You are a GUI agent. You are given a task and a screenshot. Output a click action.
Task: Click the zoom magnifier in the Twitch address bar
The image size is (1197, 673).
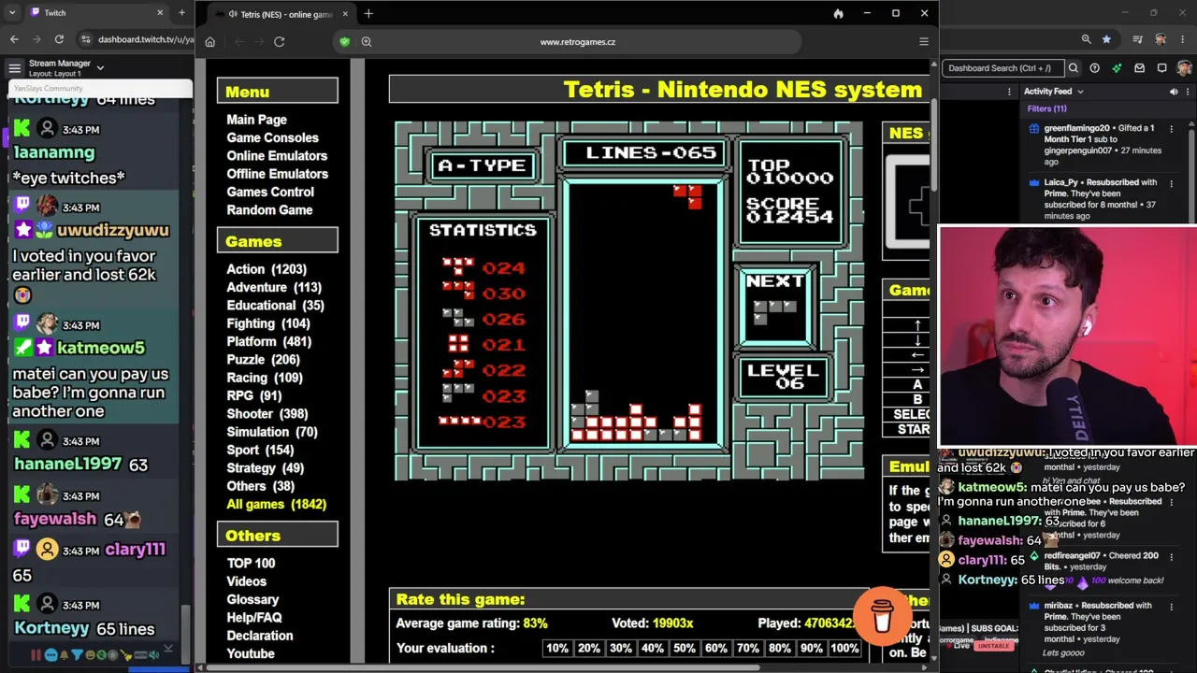coord(1086,39)
